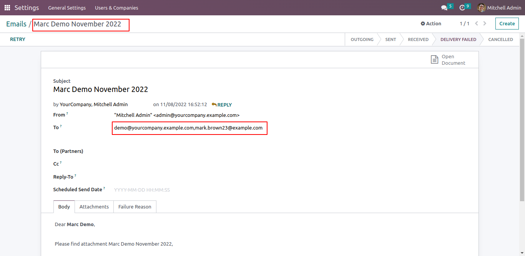Open the Action gear dropdown

click(x=431, y=23)
